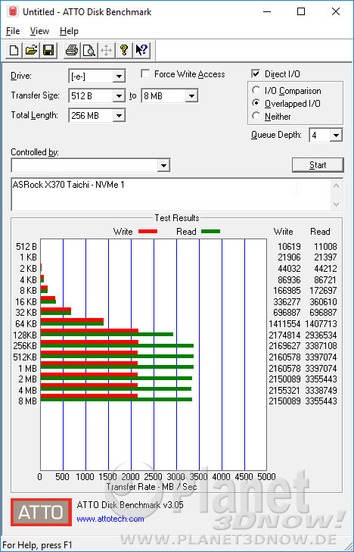Viewport: 354px width, 552px height.
Task: Click the yellow question mark About icon
Action: click(124, 50)
